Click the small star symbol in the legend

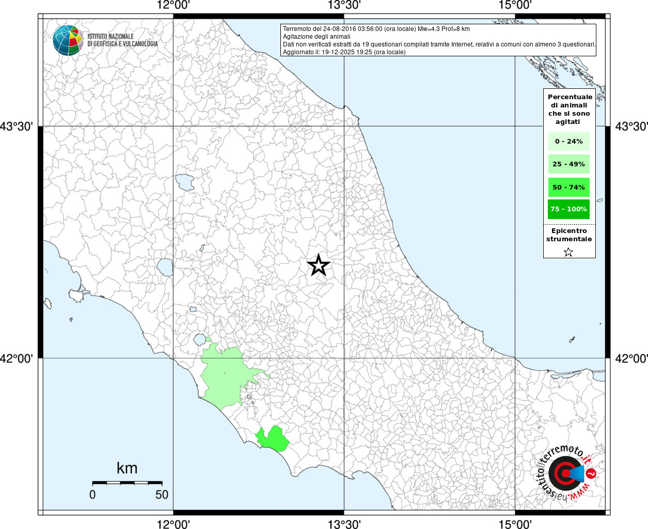pyautogui.click(x=568, y=252)
